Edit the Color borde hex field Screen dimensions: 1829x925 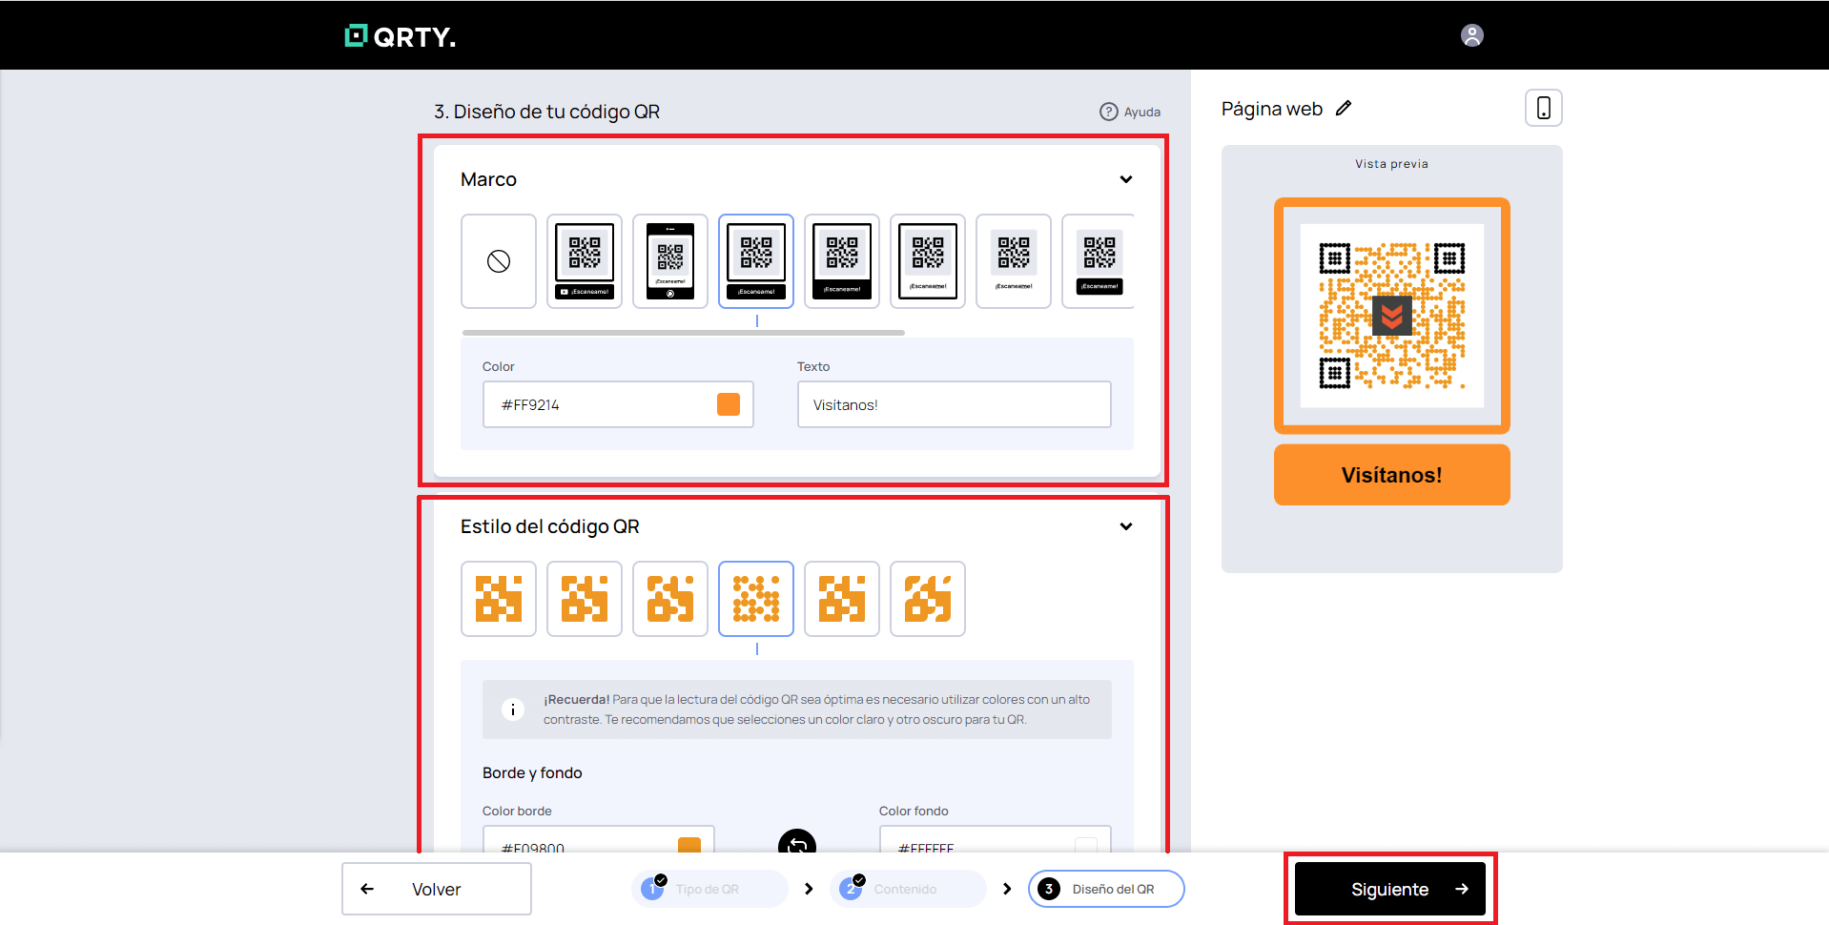pyautogui.click(x=599, y=839)
